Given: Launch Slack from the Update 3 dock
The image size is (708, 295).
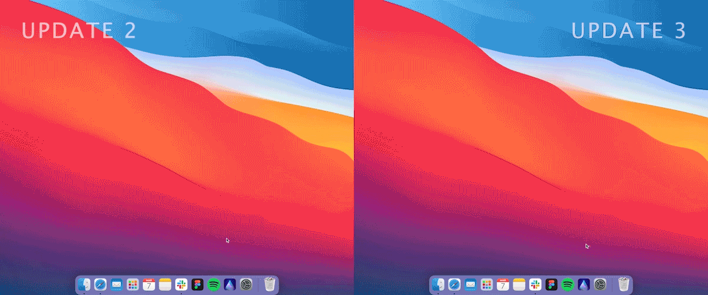Looking at the screenshot, I should 536,284.
